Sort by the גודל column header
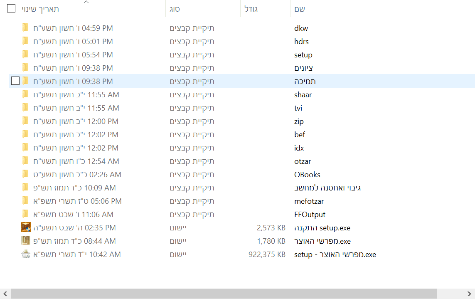 (251, 9)
